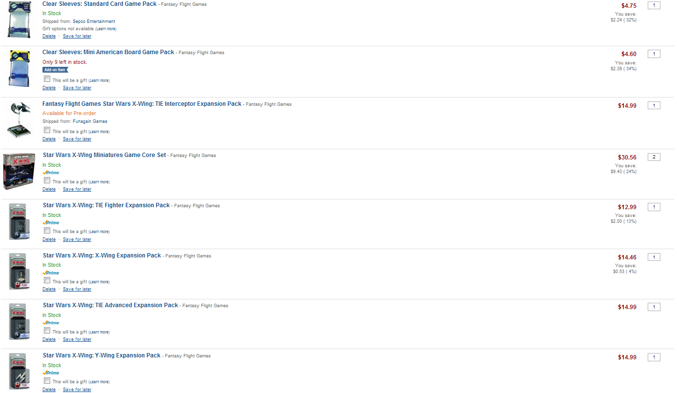The height and width of the screenshot is (393, 677).
Task: Click the TIE Advanced Expansion Pack thumbnail
Action: point(20,322)
